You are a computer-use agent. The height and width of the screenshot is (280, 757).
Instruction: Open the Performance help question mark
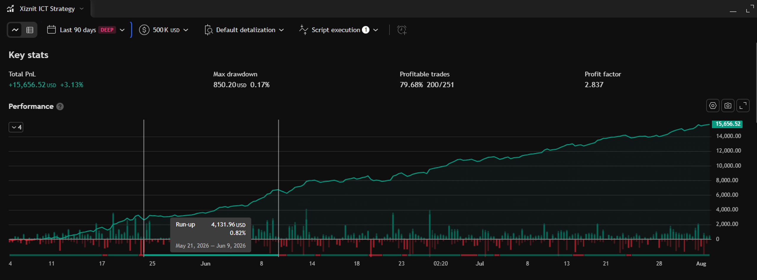coord(60,106)
